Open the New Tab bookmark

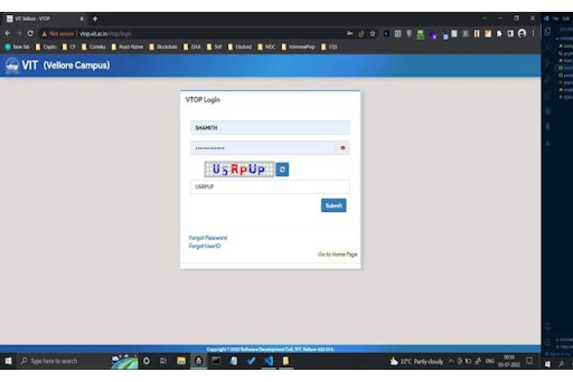click(17, 47)
